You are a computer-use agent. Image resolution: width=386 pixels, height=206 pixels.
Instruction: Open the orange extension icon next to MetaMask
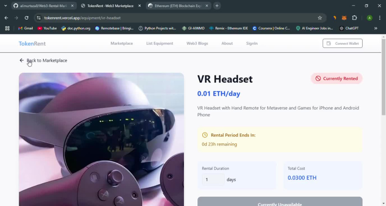coord(334,18)
